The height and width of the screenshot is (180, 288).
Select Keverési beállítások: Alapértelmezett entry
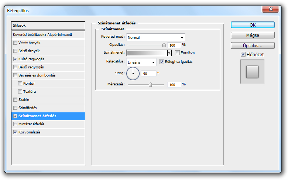(48, 35)
